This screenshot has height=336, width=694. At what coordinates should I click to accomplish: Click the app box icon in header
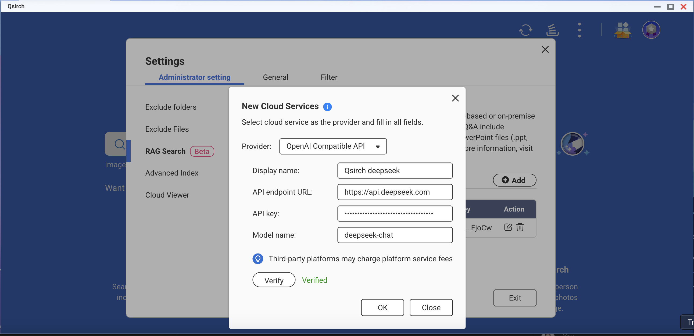622,30
